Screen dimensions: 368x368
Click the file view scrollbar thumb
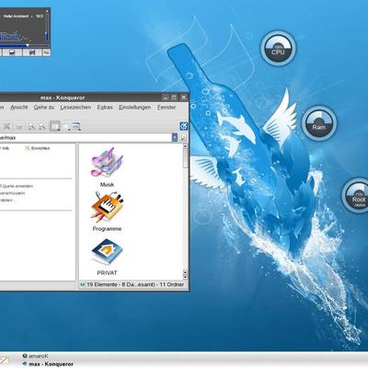click(185, 159)
